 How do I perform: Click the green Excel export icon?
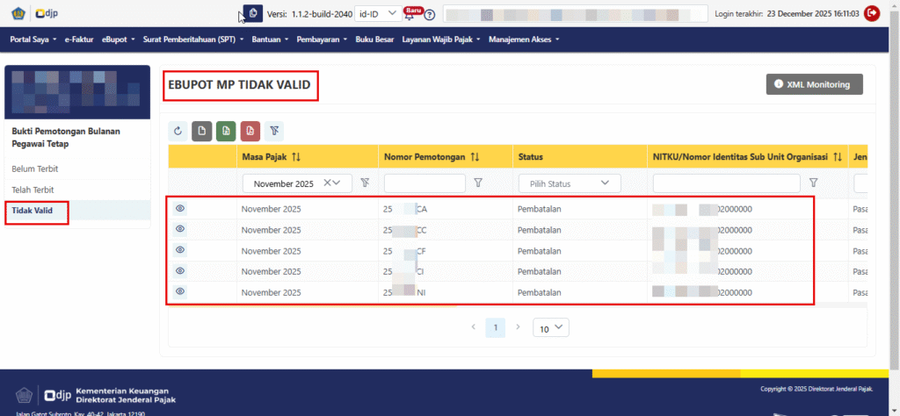click(226, 131)
